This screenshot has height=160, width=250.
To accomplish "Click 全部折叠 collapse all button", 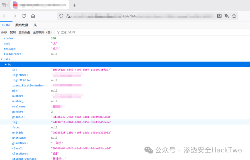I will 24,32.
